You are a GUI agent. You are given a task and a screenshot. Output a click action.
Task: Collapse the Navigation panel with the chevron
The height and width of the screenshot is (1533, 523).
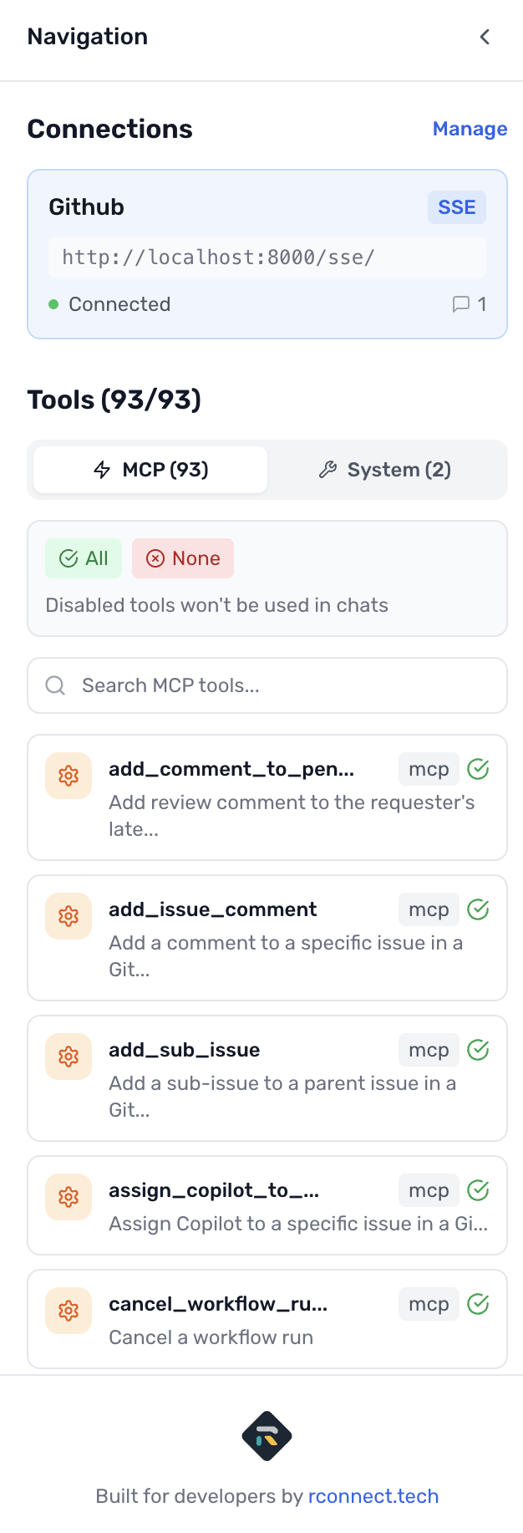click(x=485, y=37)
